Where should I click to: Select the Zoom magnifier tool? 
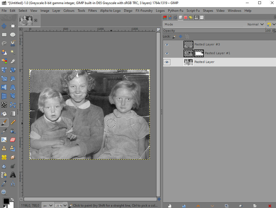(x=4, y=192)
